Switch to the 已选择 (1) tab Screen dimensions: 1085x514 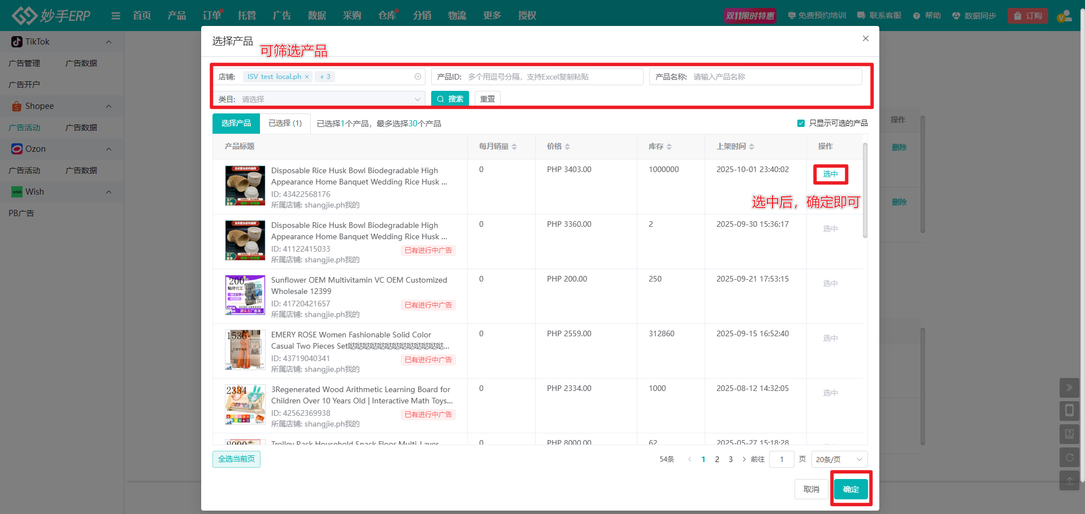(x=285, y=123)
